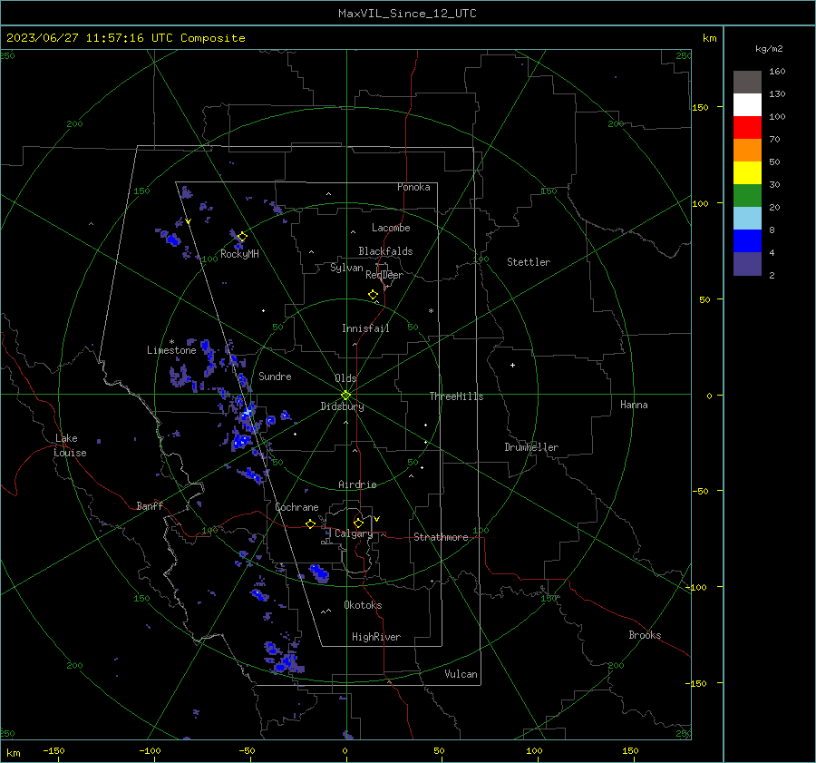This screenshot has width=816, height=763.
Task: Click the Strathmore city label
Action: [x=441, y=537]
